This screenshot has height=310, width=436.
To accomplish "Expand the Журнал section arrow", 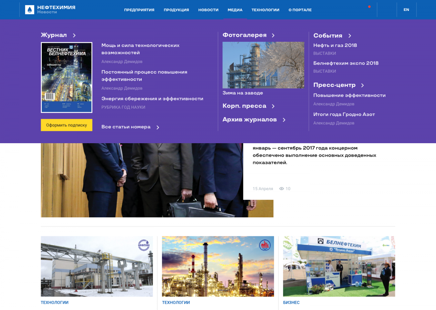I will (x=74, y=35).
